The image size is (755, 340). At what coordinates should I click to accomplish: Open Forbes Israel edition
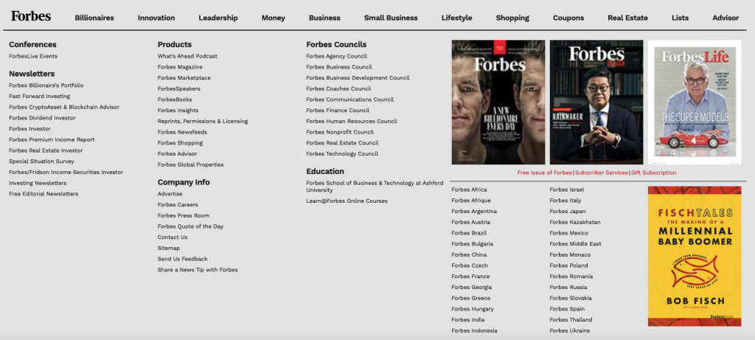coord(567,190)
